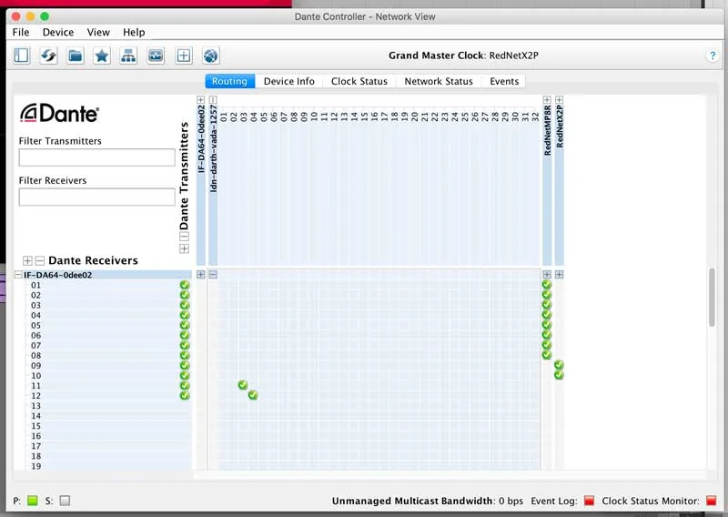Click status checkmark beside receiver channel 09 label
Screen dimensions: 728x517
pyautogui.click(x=185, y=366)
